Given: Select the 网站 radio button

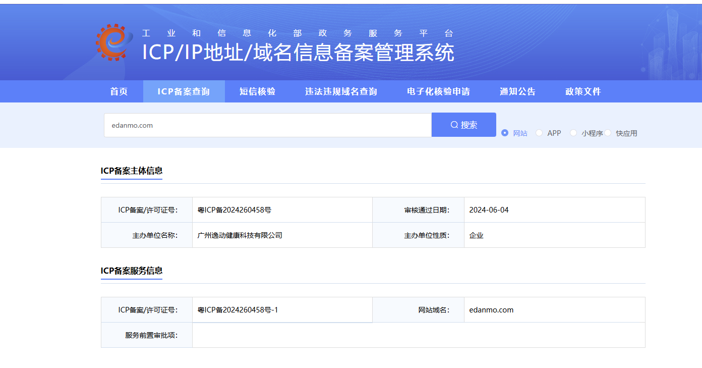Looking at the screenshot, I should [x=505, y=133].
